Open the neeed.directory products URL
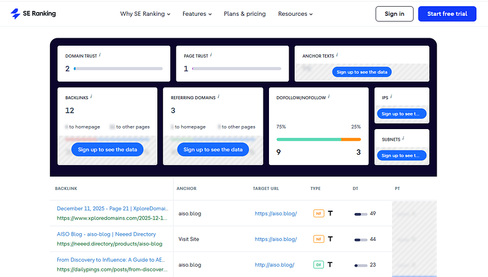 pos(110,244)
